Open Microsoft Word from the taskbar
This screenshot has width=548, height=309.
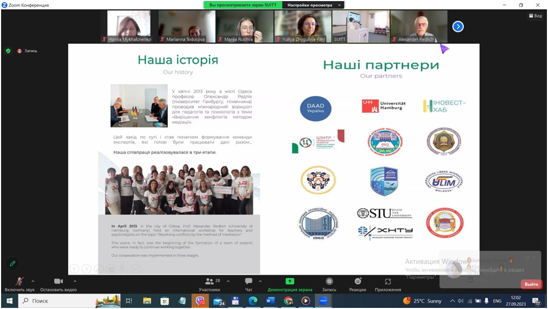coord(270,300)
